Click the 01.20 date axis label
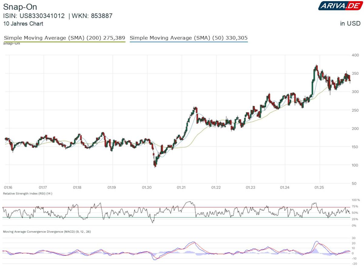This screenshot has width=364, height=267. pyautogui.click(x=147, y=188)
